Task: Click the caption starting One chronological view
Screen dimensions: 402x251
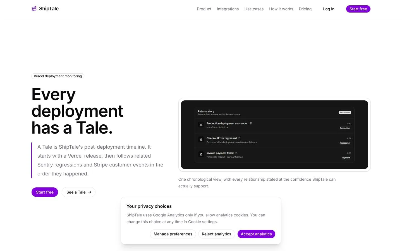Action: [257, 183]
